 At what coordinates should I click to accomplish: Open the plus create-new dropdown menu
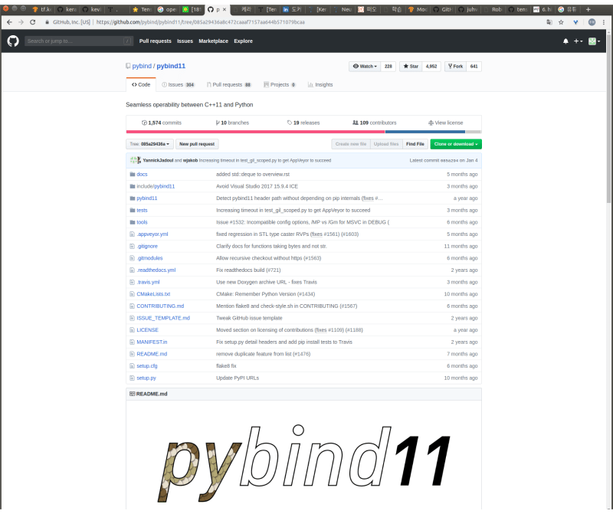tap(576, 41)
